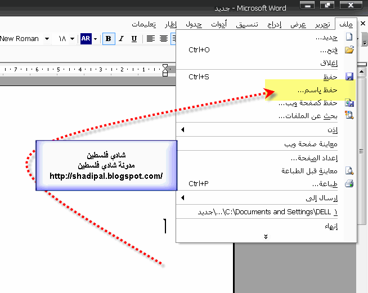Screen dimensions: 368x293
Task: Choose جديد... (New) menu entry
Action: pyautogui.click(x=266, y=37)
